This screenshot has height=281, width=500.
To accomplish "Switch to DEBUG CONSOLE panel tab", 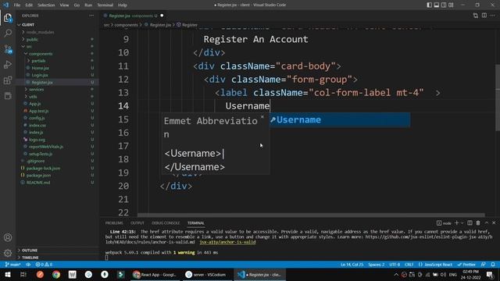I will (166, 223).
